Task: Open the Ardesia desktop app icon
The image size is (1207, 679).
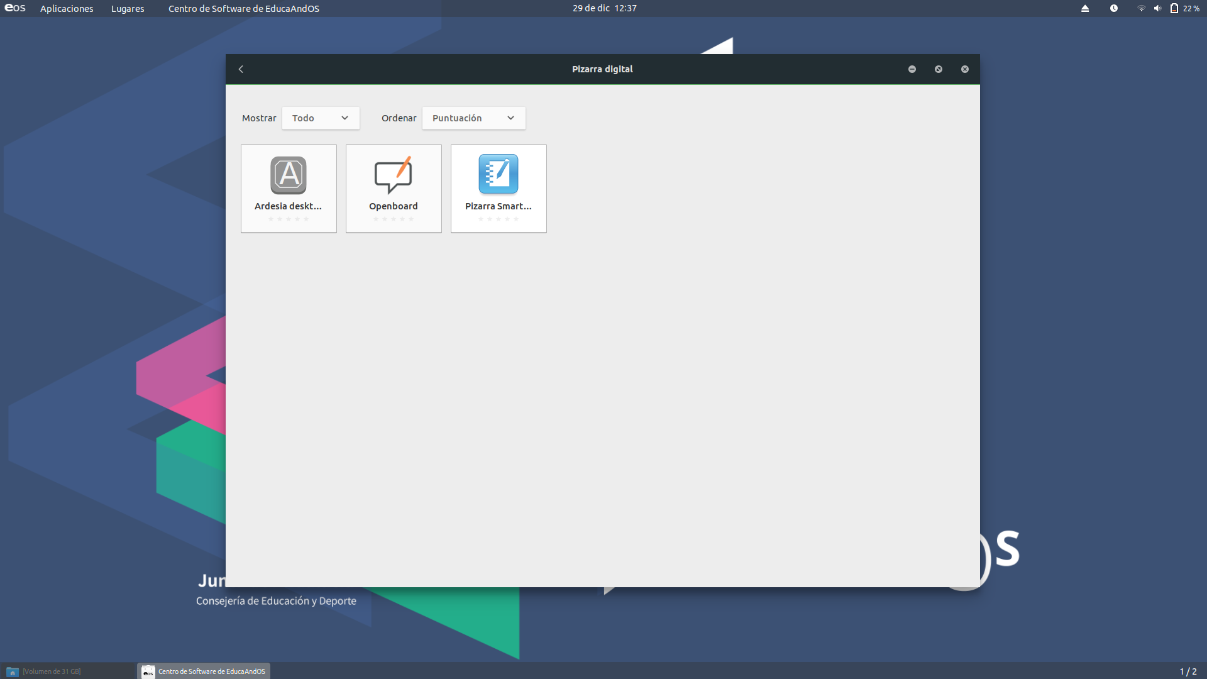Action: pos(289,175)
